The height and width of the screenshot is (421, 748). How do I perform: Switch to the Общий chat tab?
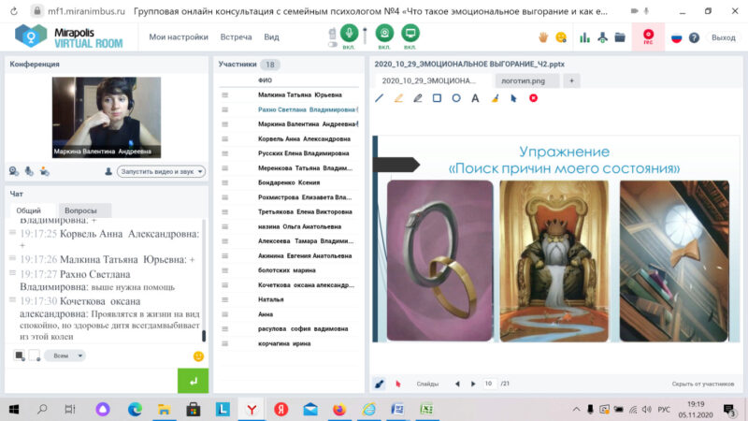tap(29, 210)
